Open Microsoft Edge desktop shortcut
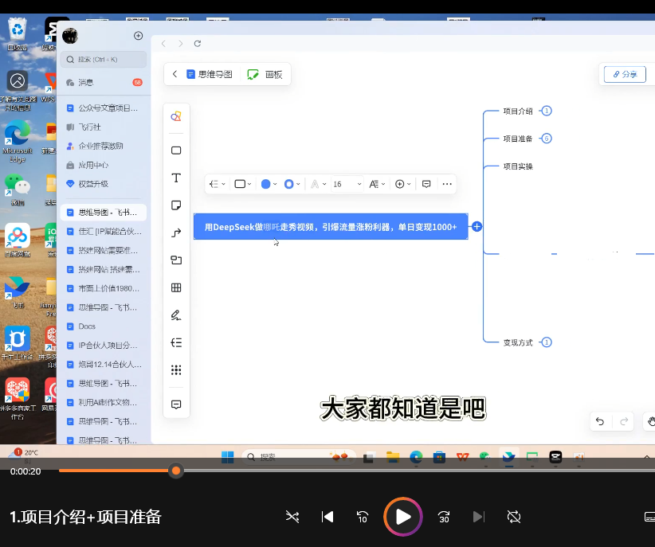The image size is (655, 547). (17, 141)
